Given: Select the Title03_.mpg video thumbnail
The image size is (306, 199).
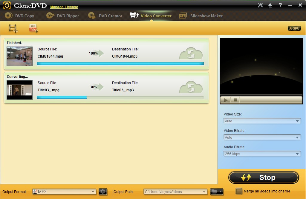Looking at the screenshot, I should tap(19, 90).
